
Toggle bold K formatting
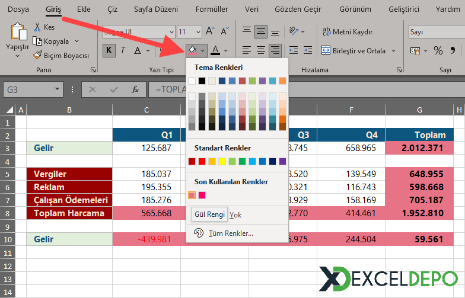tap(109, 50)
